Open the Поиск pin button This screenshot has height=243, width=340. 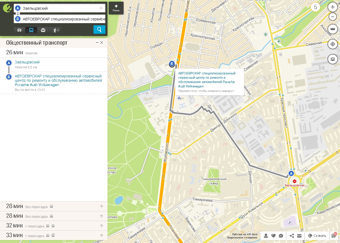116,8
